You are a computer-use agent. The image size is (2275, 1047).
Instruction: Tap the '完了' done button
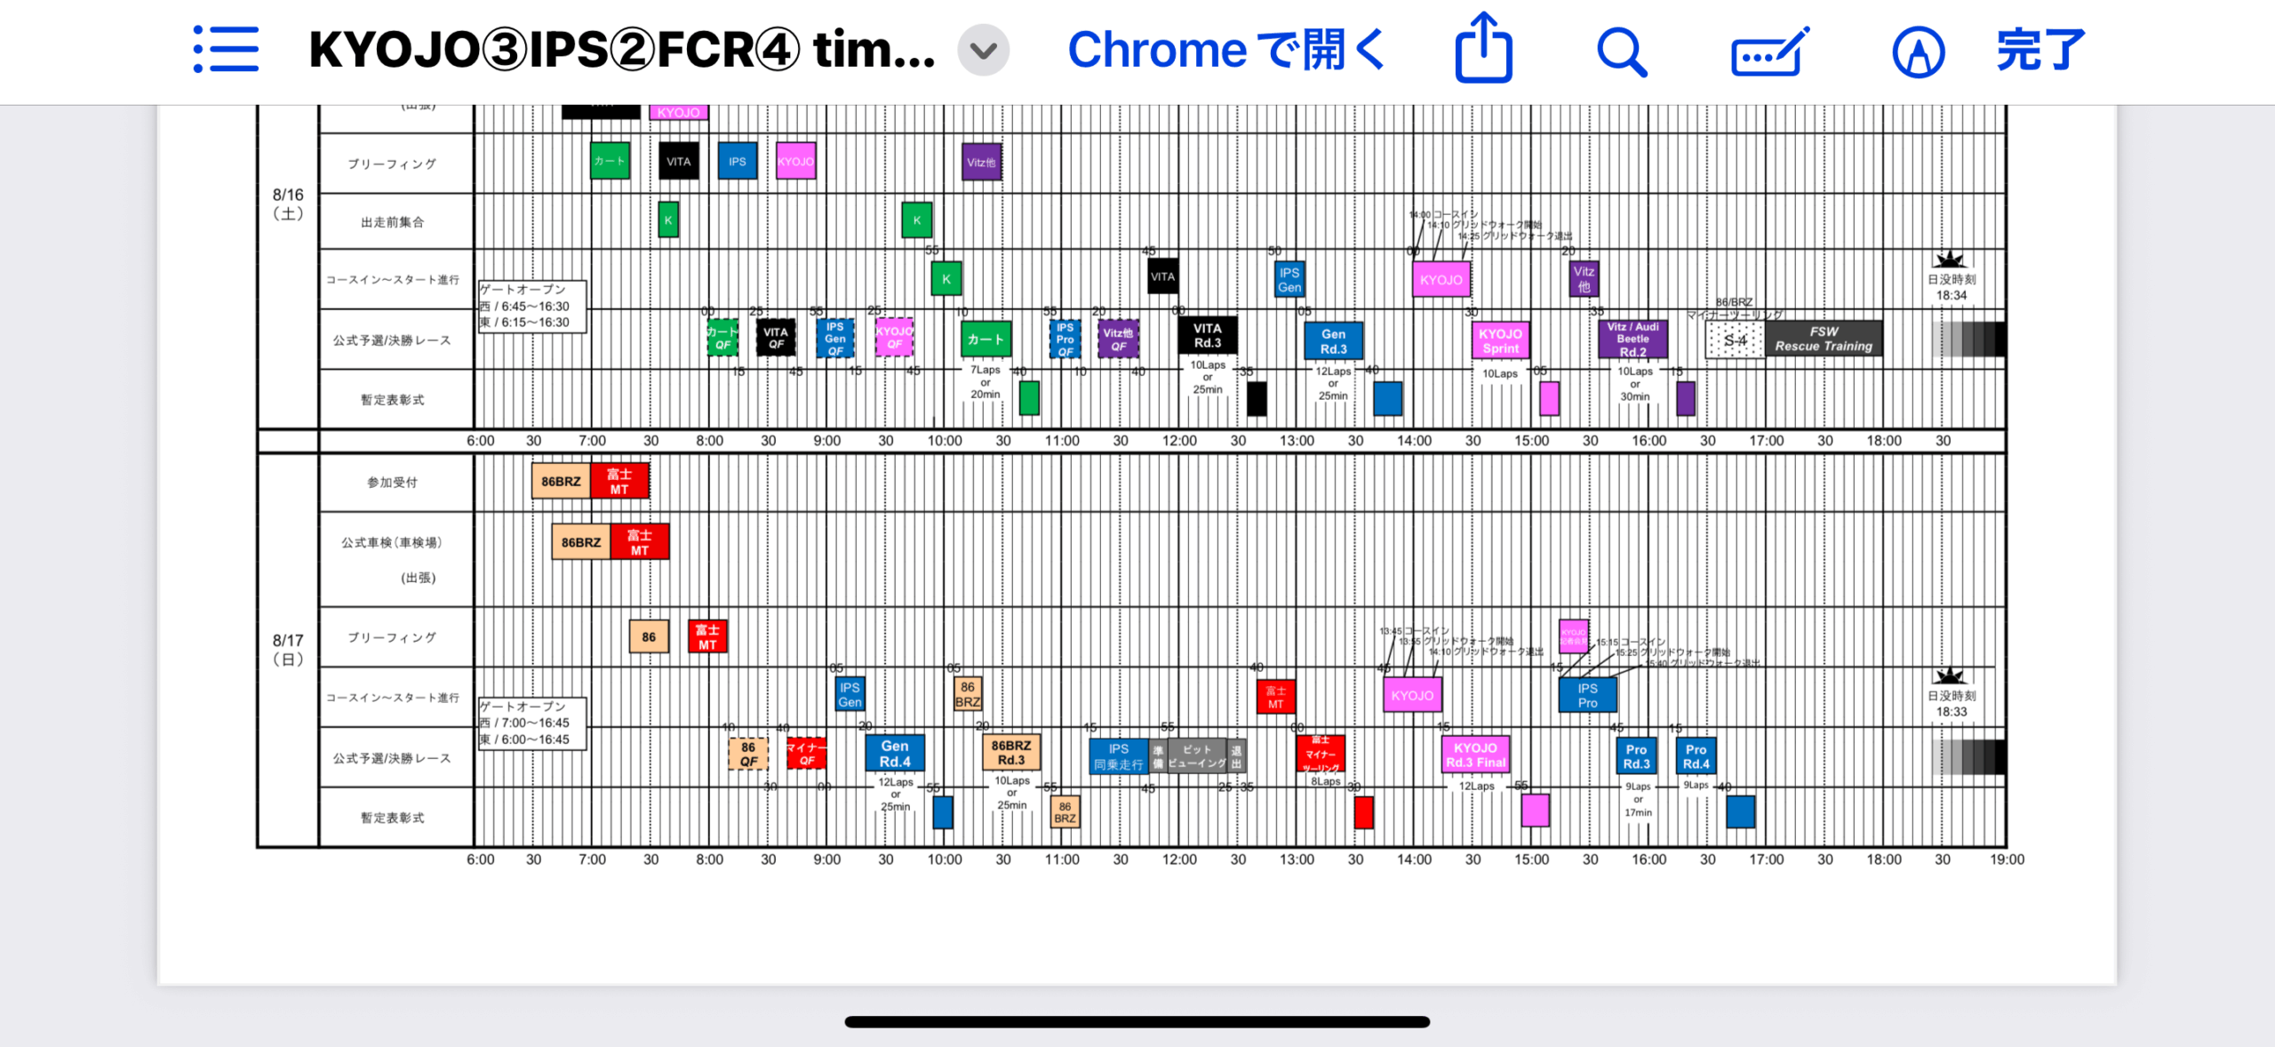tap(2040, 50)
